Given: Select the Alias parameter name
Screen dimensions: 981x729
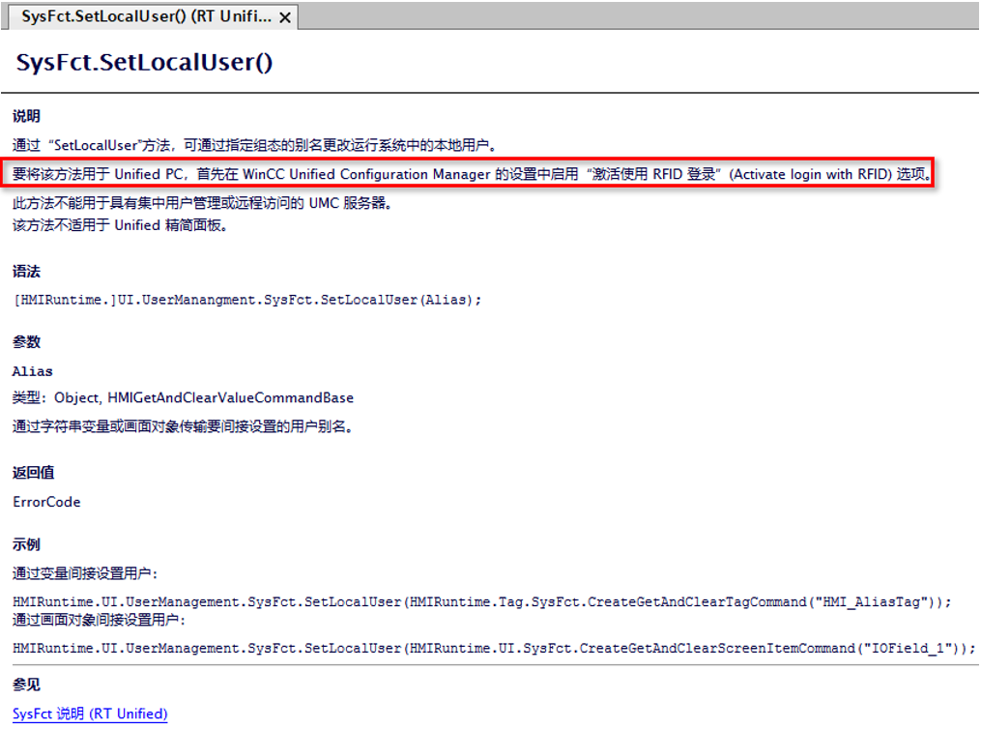Looking at the screenshot, I should 34,370.
